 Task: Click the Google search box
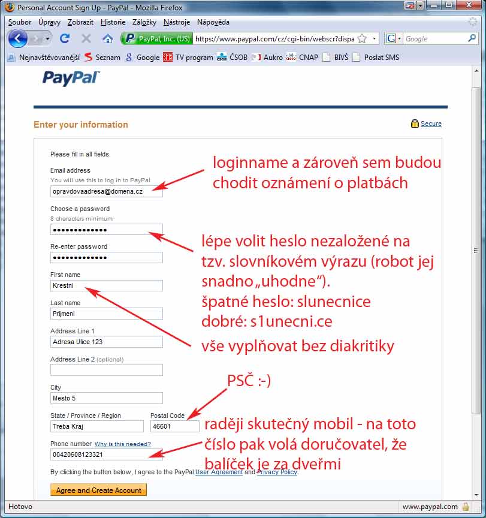tap(435, 38)
